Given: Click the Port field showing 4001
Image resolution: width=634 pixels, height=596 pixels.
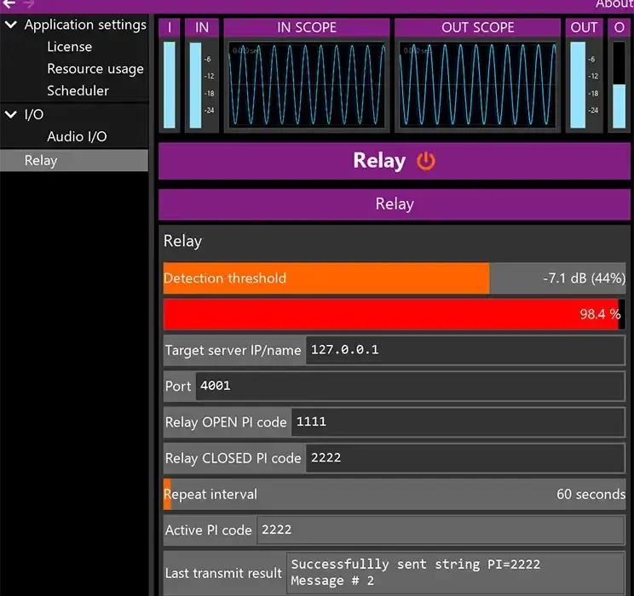Looking at the screenshot, I should click(x=410, y=386).
